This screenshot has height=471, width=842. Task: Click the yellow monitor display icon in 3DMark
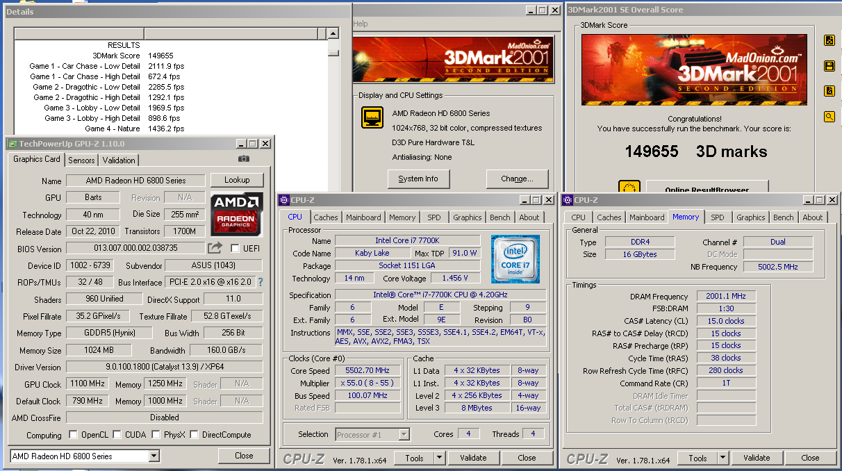click(x=372, y=117)
